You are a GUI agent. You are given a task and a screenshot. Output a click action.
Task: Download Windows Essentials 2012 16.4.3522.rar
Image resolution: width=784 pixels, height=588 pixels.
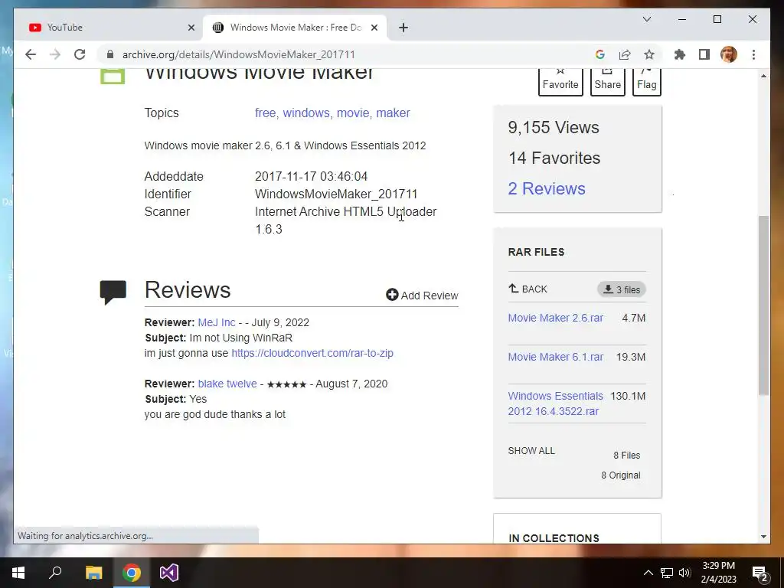click(556, 403)
